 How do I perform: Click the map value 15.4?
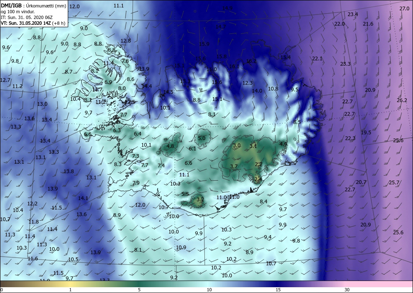tap(285, 57)
